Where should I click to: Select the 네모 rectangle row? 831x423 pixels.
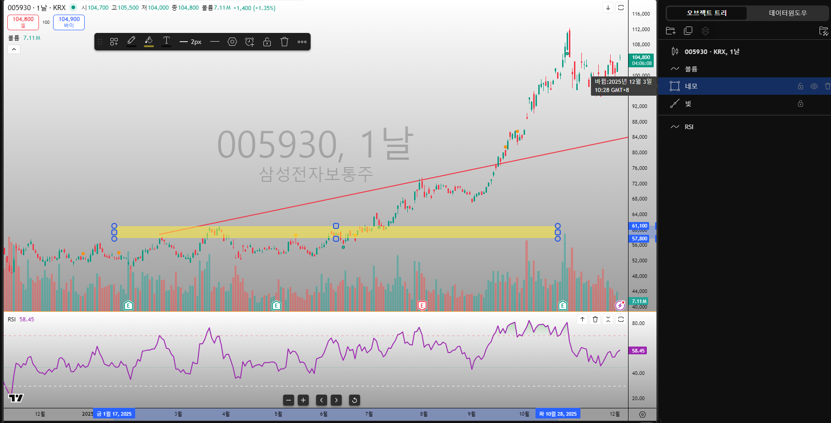click(744, 86)
